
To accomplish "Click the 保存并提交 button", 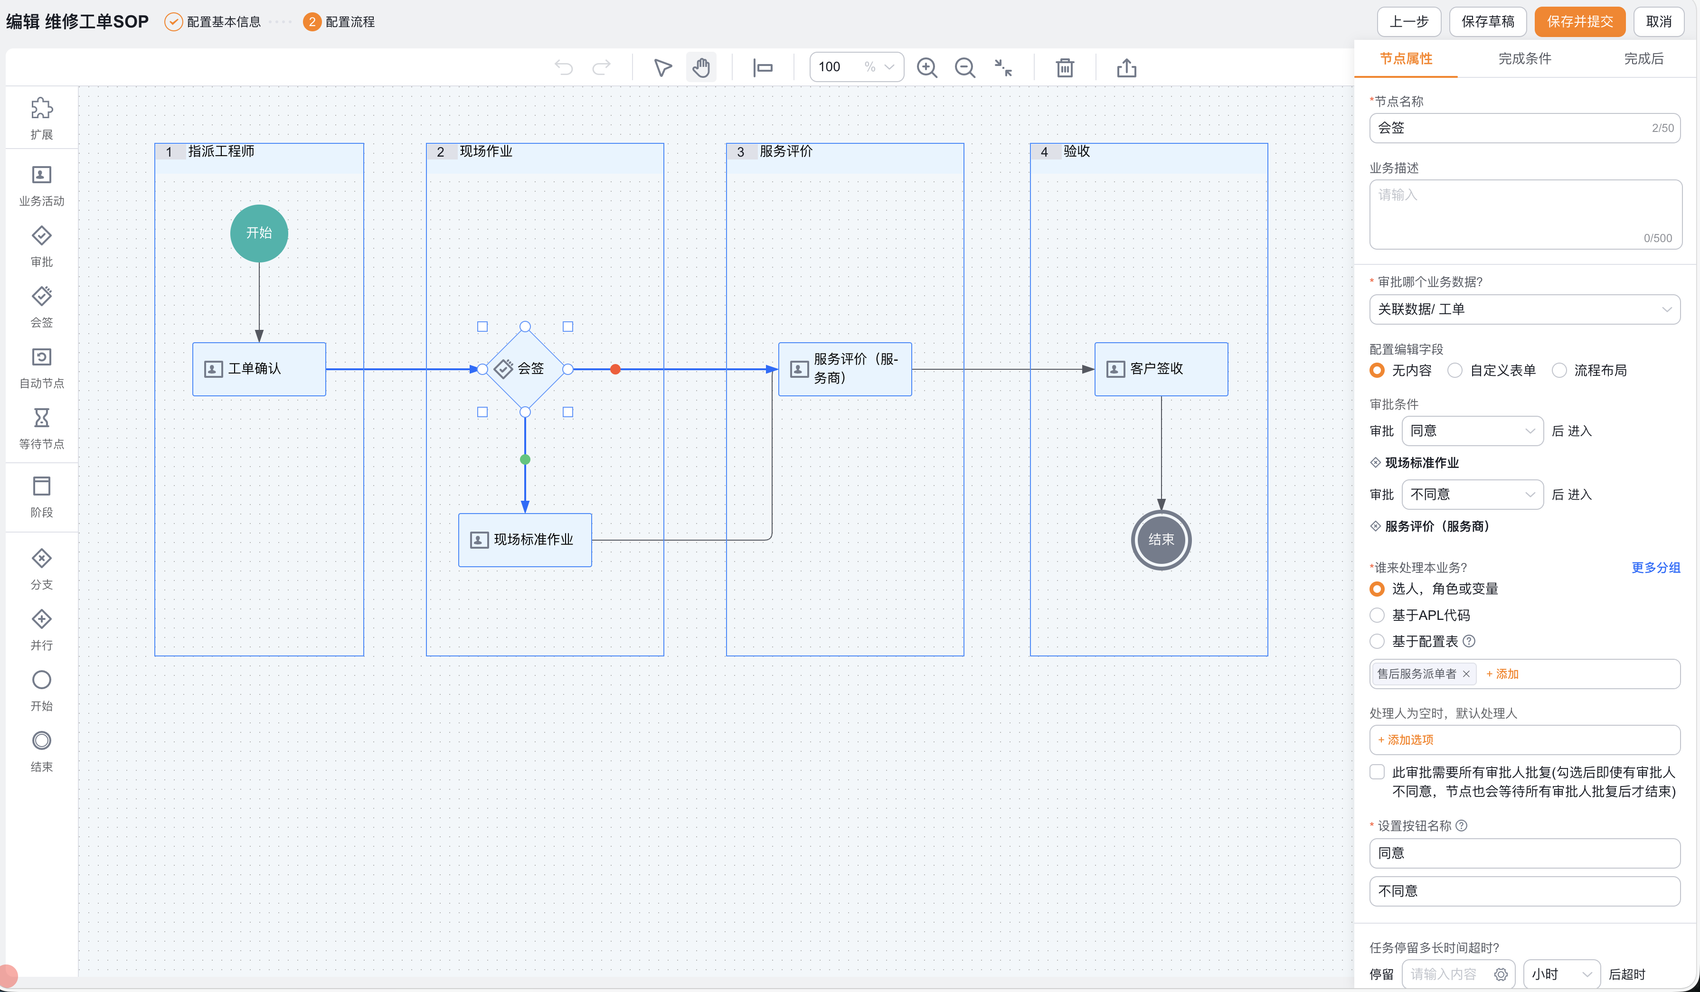I will [1579, 21].
